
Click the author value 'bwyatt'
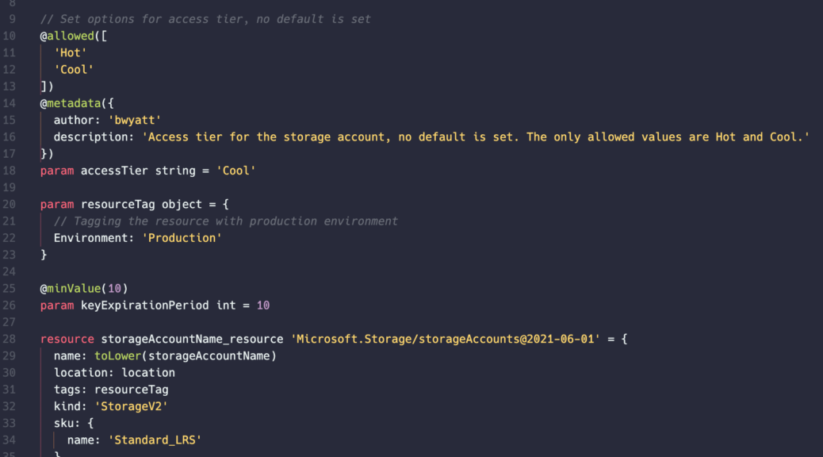point(134,121)
